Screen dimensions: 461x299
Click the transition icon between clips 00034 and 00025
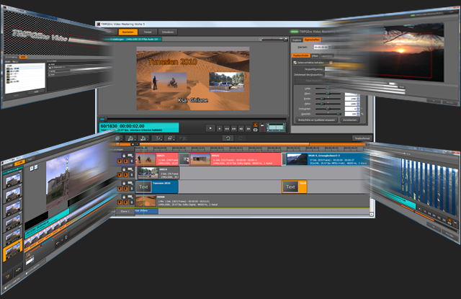186,159
